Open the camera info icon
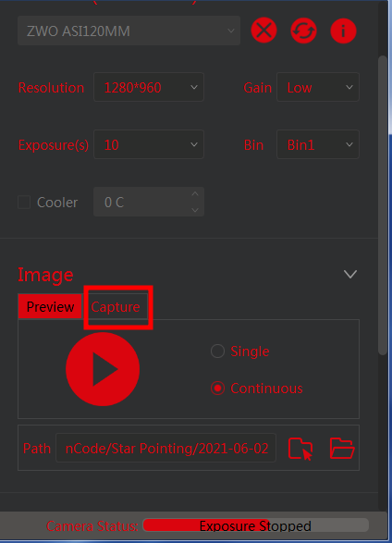The image size is (392, 543). coord(344,31)
